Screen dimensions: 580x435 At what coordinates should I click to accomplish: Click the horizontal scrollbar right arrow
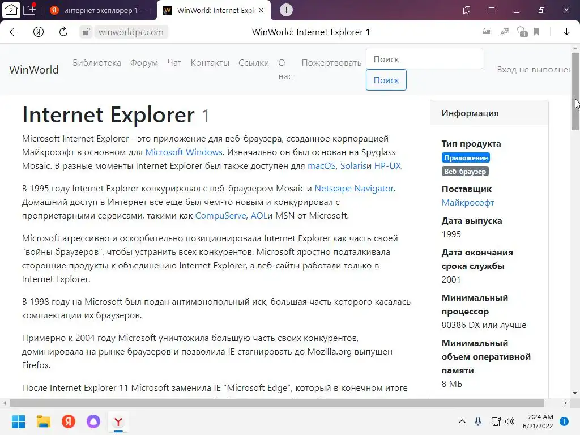coord(566,403)
